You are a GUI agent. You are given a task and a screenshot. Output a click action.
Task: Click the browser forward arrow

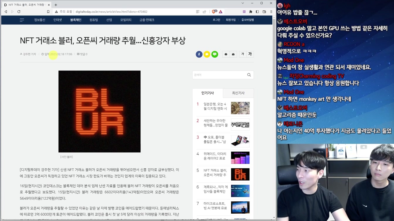pyautogui.click(x=12, y=12)
